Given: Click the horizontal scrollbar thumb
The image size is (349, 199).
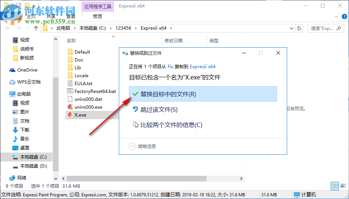Looking at the screenshot, I should [x=137, y=178].
